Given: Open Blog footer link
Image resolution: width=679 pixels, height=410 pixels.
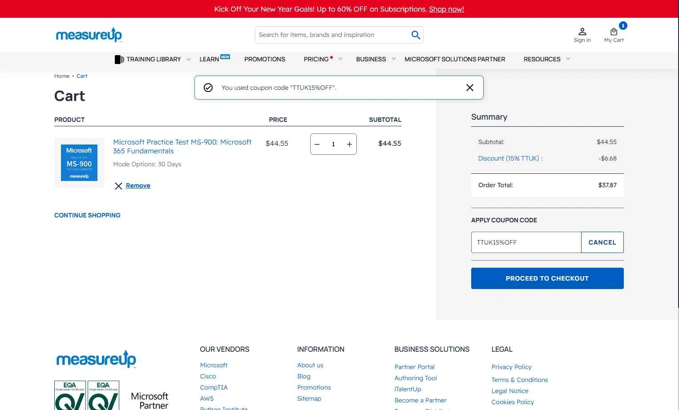Looking at the screenshot, I should point(304,376).
